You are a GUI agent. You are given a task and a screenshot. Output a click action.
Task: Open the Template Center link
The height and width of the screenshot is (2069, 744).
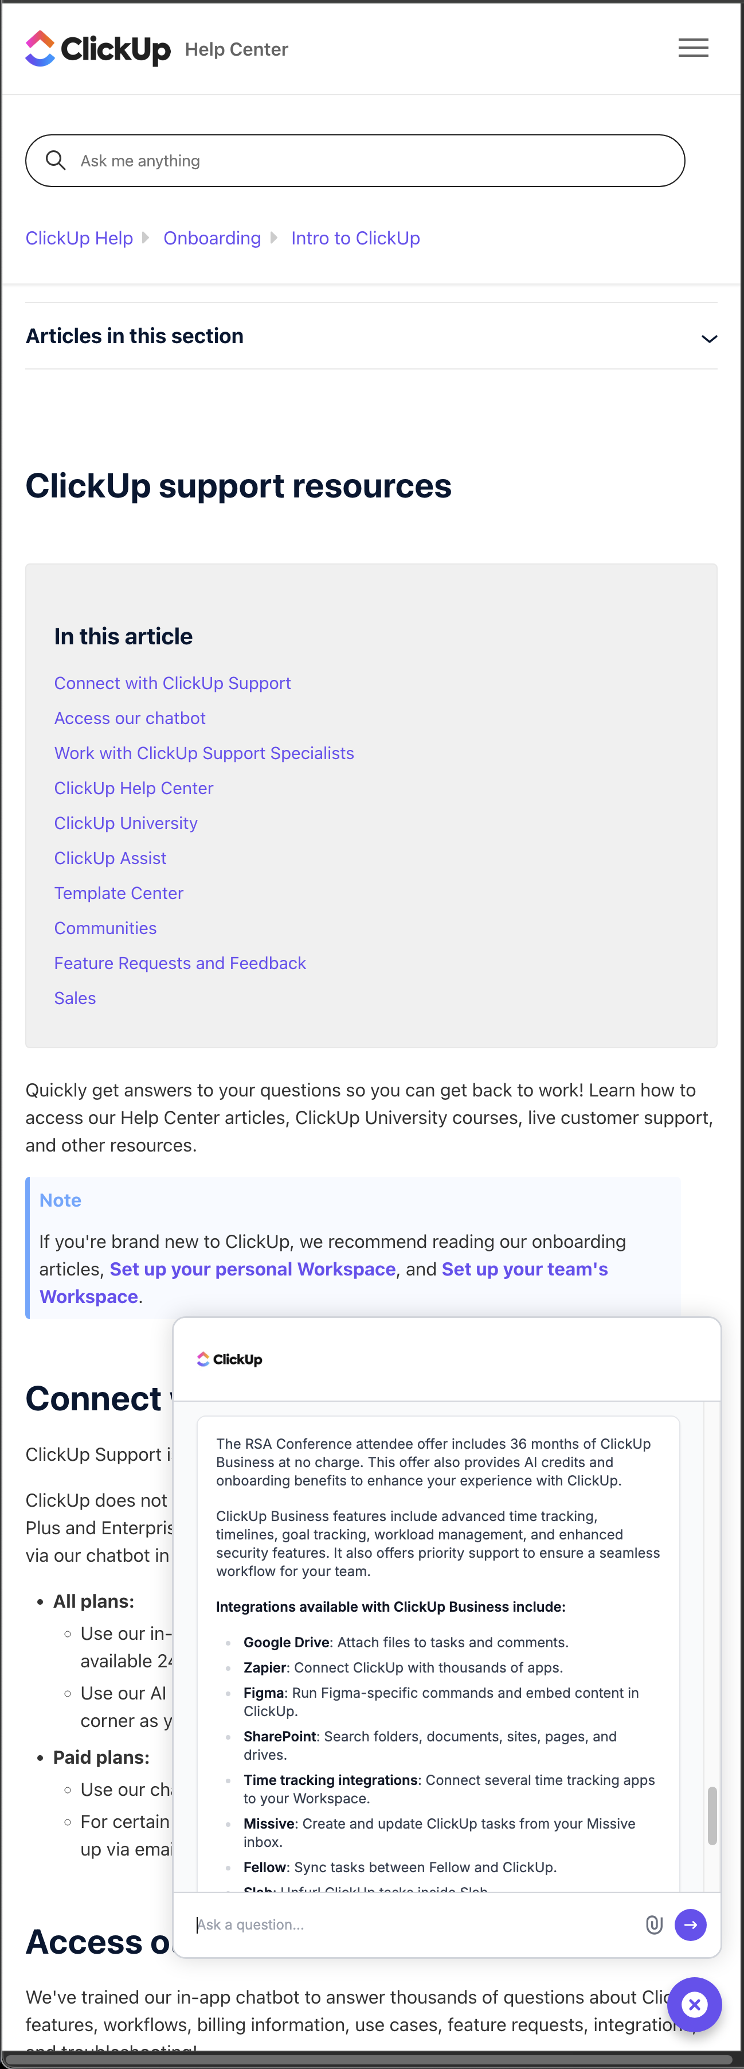pos(118,892)
